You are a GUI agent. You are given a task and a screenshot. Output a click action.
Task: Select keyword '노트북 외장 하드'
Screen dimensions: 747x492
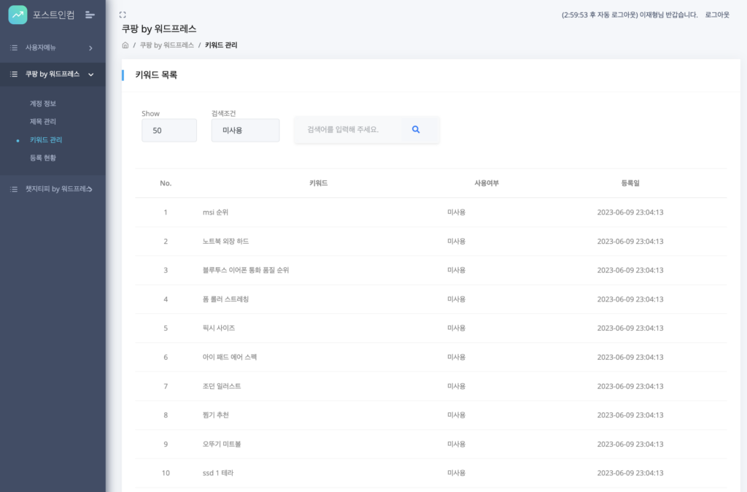point(226,241)
